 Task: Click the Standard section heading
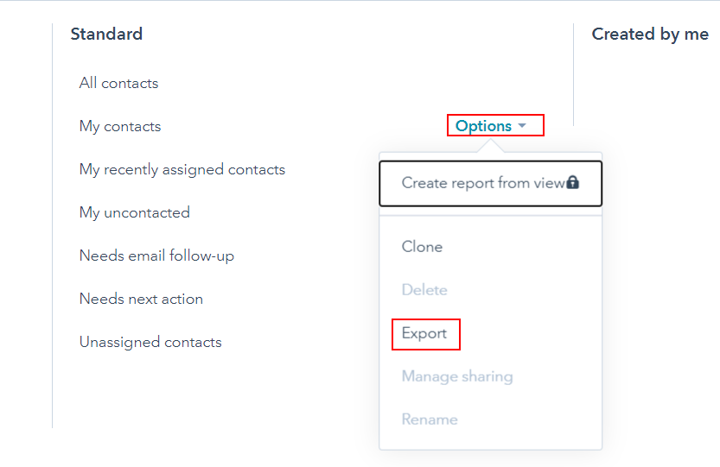pyautogui.click(x=106, y=34)
